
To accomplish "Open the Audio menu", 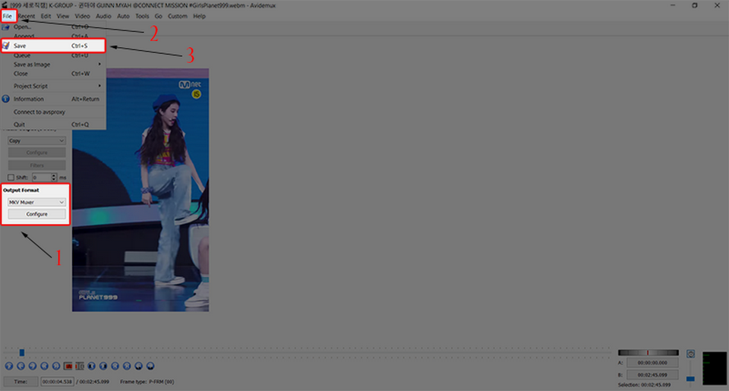I will pos(104,16).
